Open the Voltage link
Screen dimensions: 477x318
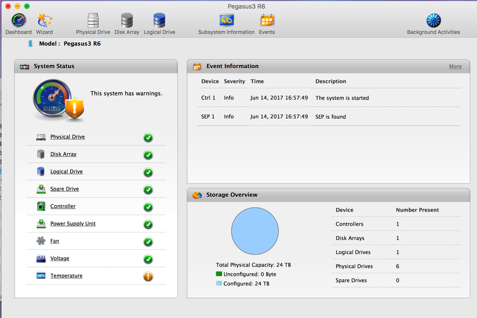pos(60,258)
